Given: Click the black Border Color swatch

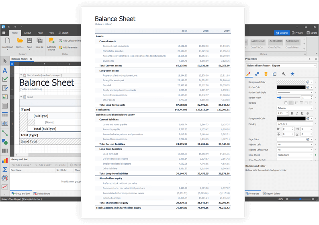Looking at the screenshot, I should pyautogui.click(x=291, y=87).
